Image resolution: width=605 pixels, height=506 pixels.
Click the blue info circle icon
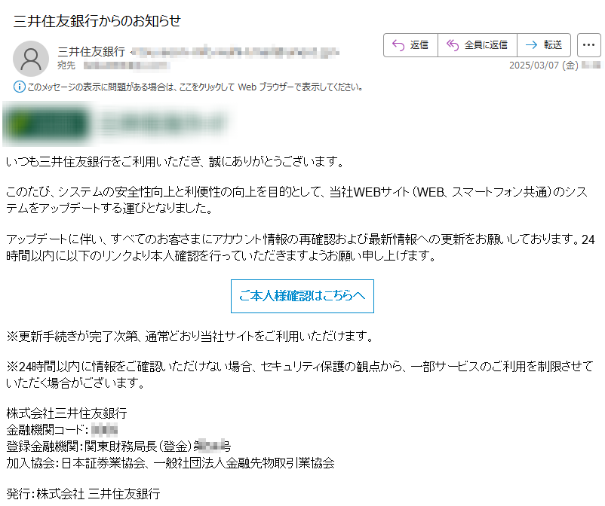(x=20, y=87)
